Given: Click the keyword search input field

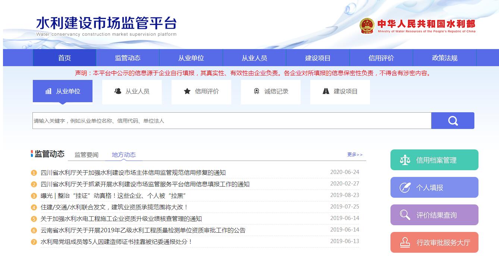Looking at the screenshot, I should coord(231,121).
